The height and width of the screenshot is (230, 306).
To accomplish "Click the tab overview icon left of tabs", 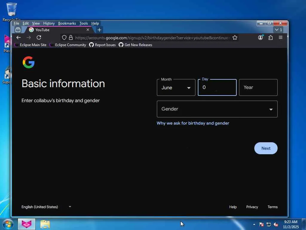I will (x=18, y=30).
